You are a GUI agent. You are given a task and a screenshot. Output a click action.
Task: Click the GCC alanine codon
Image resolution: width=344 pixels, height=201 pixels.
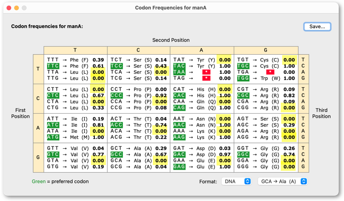[x=116, y=154]
